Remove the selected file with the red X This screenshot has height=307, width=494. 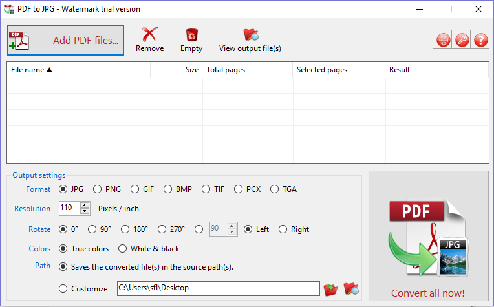click(x=149, y=39)
